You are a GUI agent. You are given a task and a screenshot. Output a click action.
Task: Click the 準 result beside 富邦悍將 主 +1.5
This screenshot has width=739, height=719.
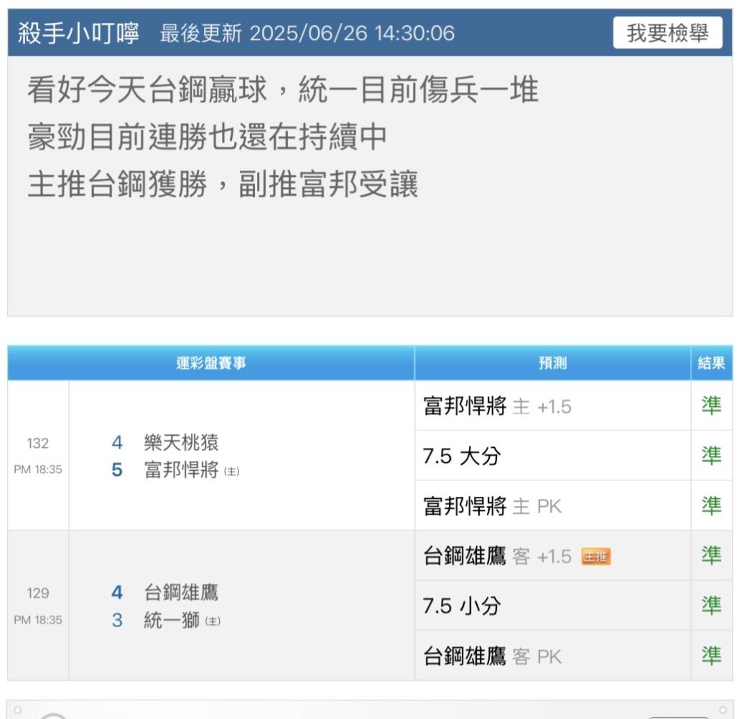[x=712, y=406]
